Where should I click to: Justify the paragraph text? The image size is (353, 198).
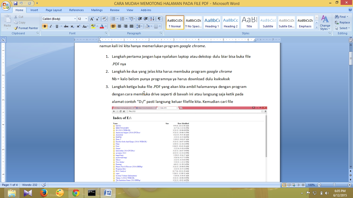132,26
